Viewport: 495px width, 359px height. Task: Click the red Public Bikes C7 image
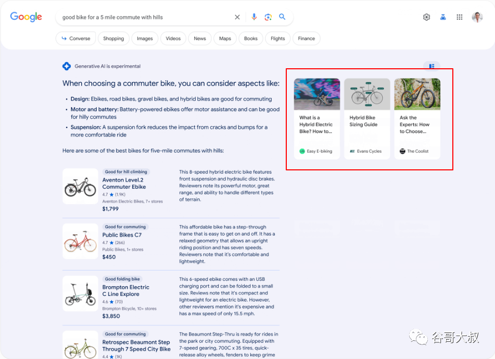[x=80, y=241]
